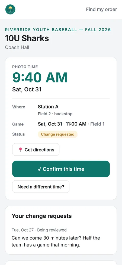Open the Lakeside logo home icon
122x265 pixels.
click(x=11, y=9)
